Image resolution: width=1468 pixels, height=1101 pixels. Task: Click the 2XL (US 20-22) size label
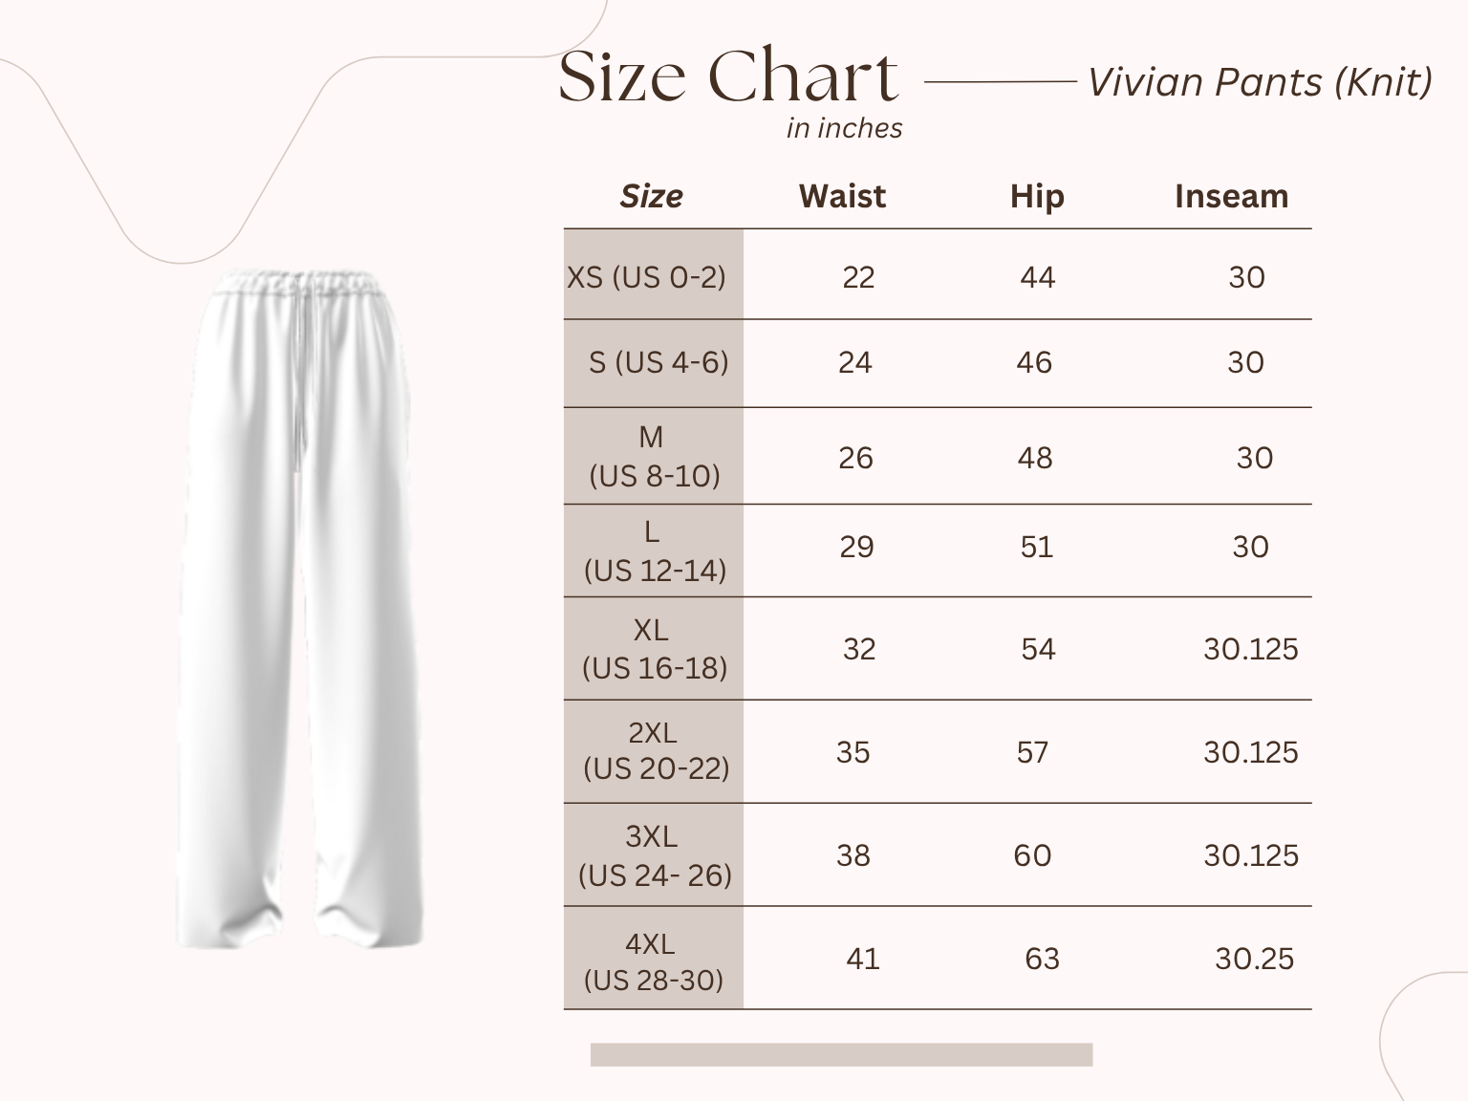tap(655, 751)
